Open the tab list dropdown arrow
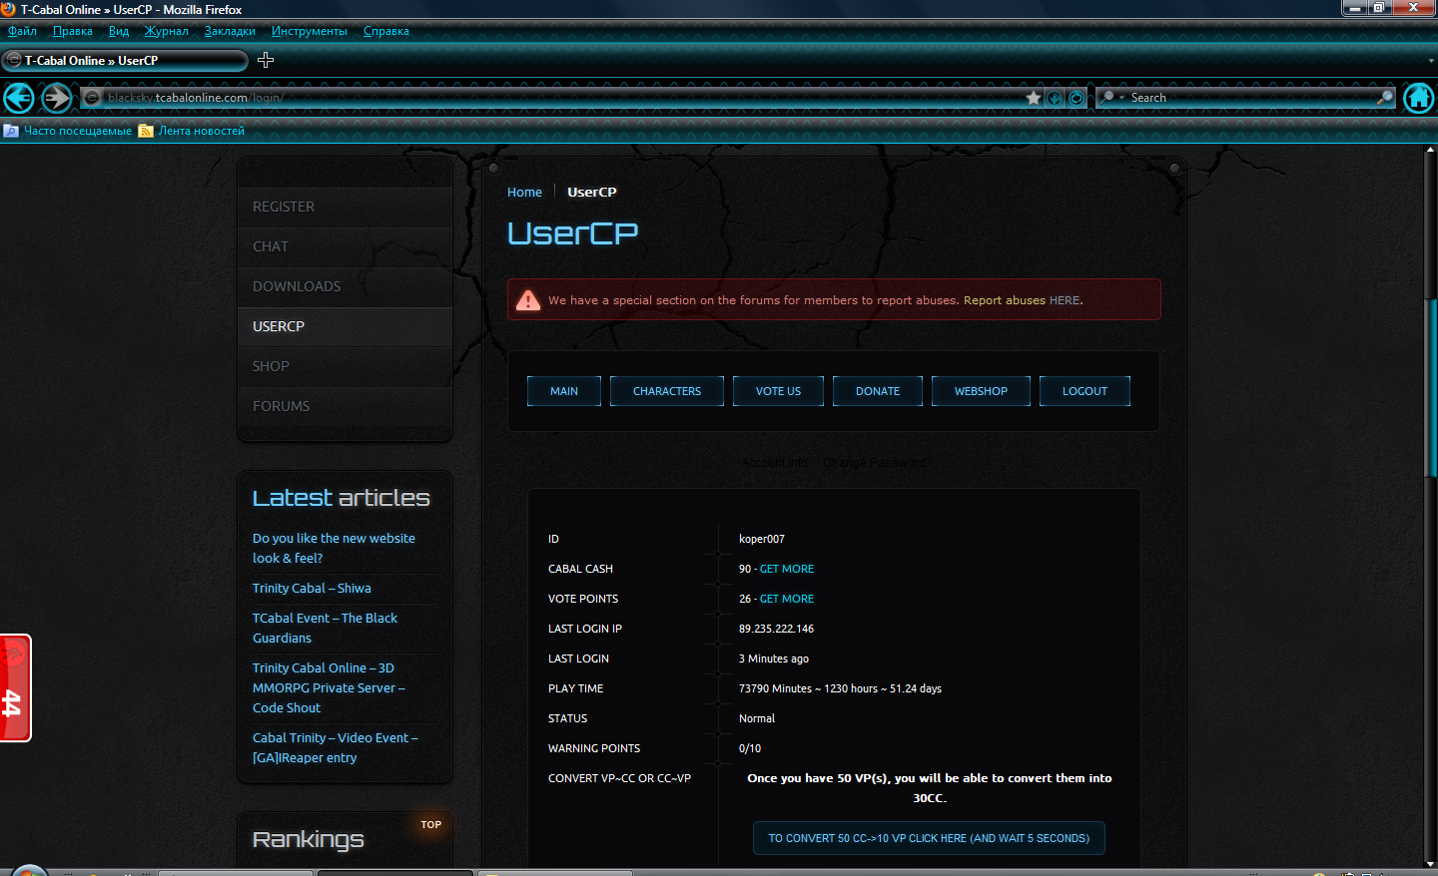The image size is (1438, 876). [1431, 61]
